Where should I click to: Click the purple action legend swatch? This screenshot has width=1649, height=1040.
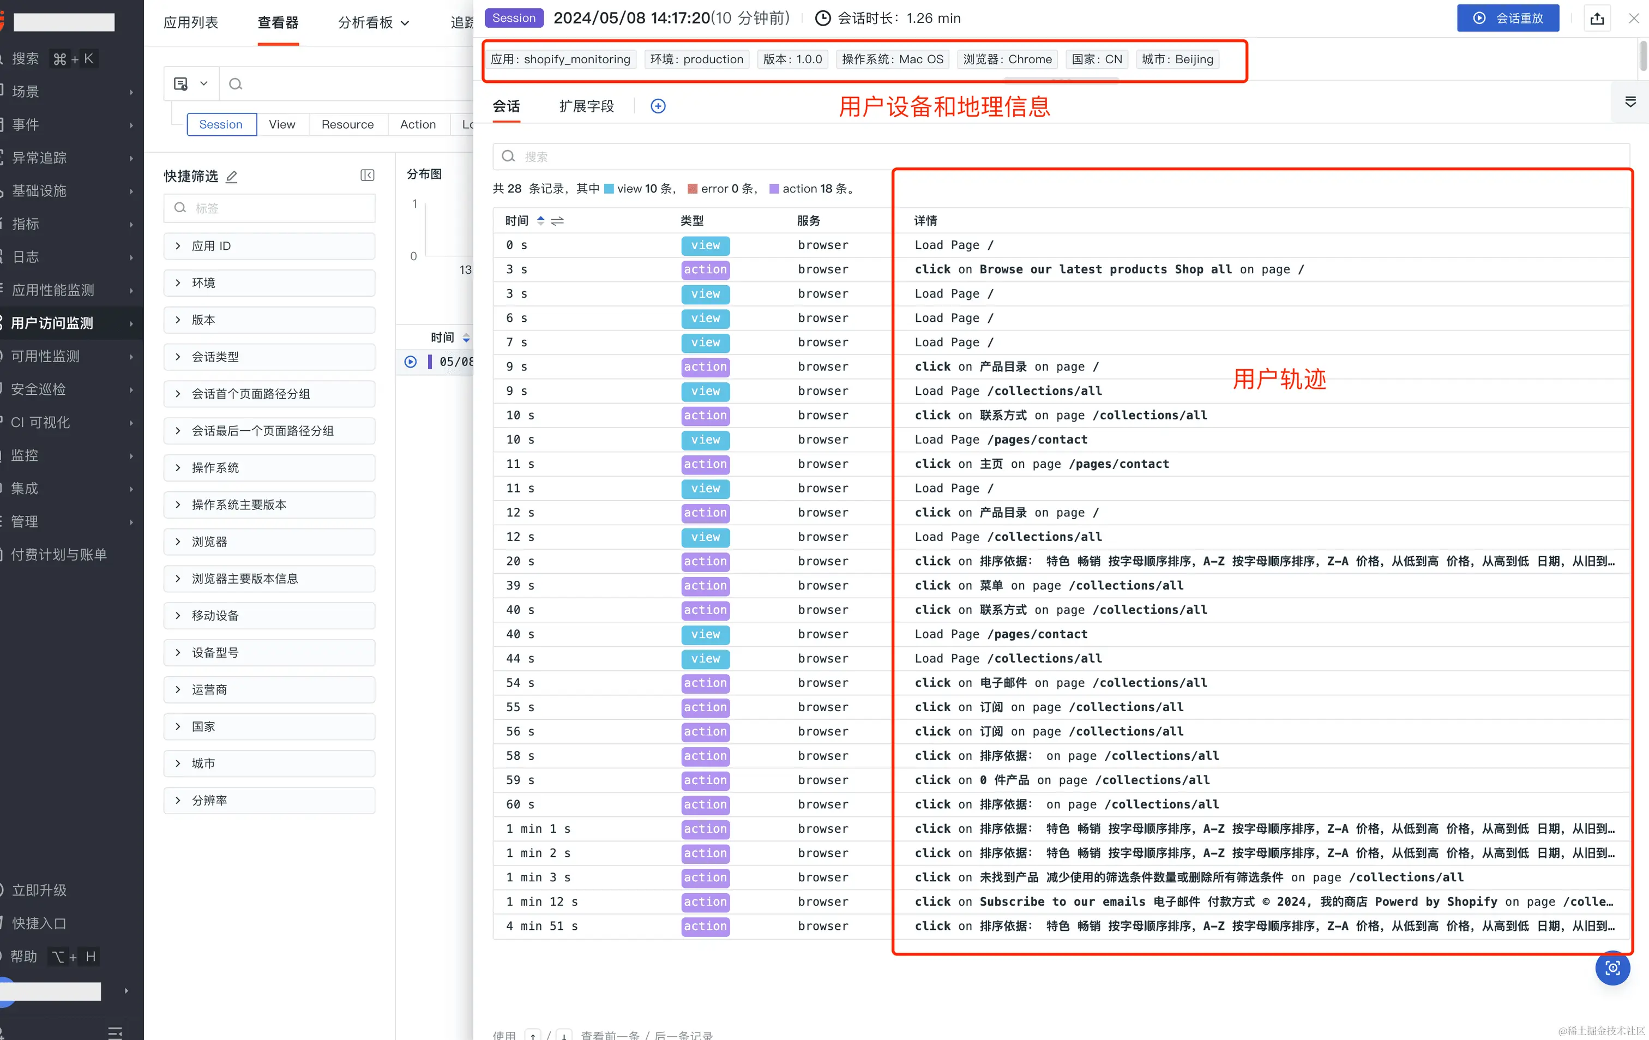pyautogui.click(x=774, y=189)
